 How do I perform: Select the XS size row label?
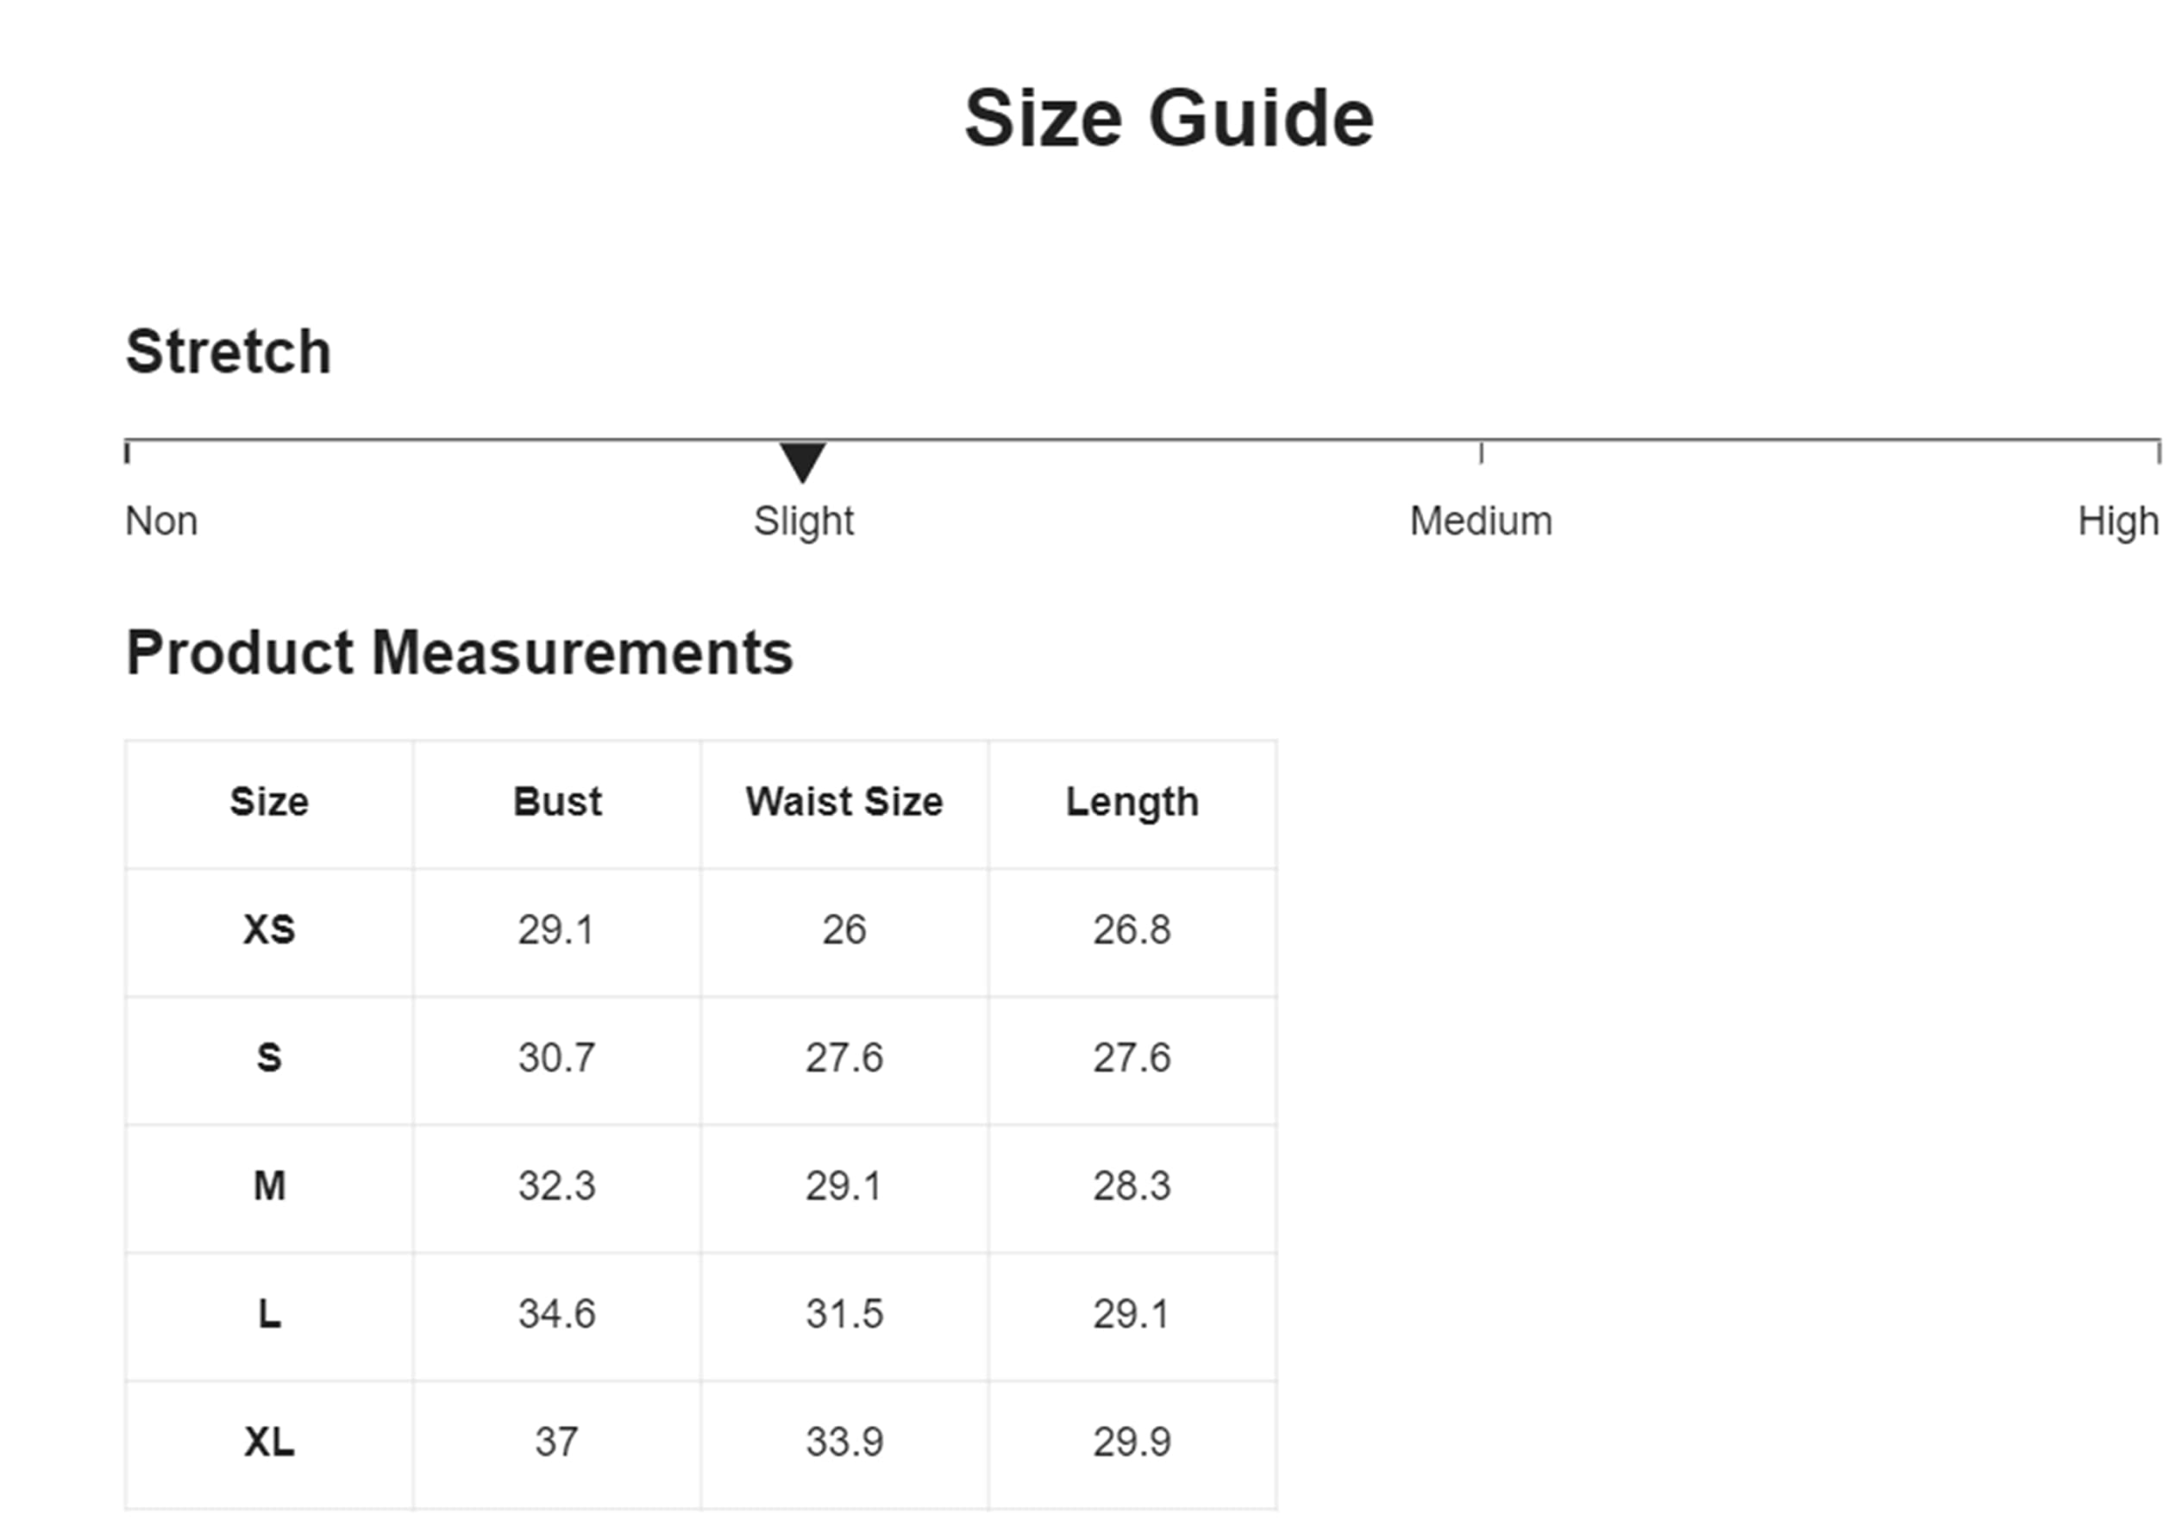pyautogui.click(x=269, y=929)
